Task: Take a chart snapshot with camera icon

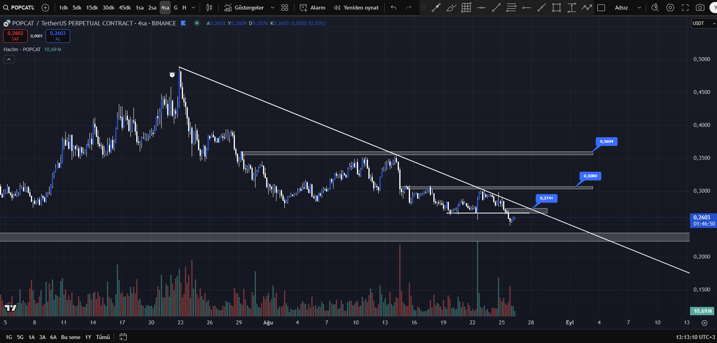Action: pyautogui.click(x=700, y=8)
